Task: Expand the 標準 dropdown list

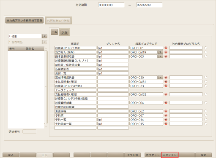Action: click(x=44, y=36)
